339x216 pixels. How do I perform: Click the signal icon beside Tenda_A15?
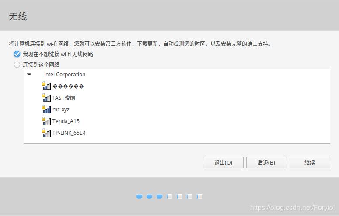pyautogui.click(x=46, y=121)
